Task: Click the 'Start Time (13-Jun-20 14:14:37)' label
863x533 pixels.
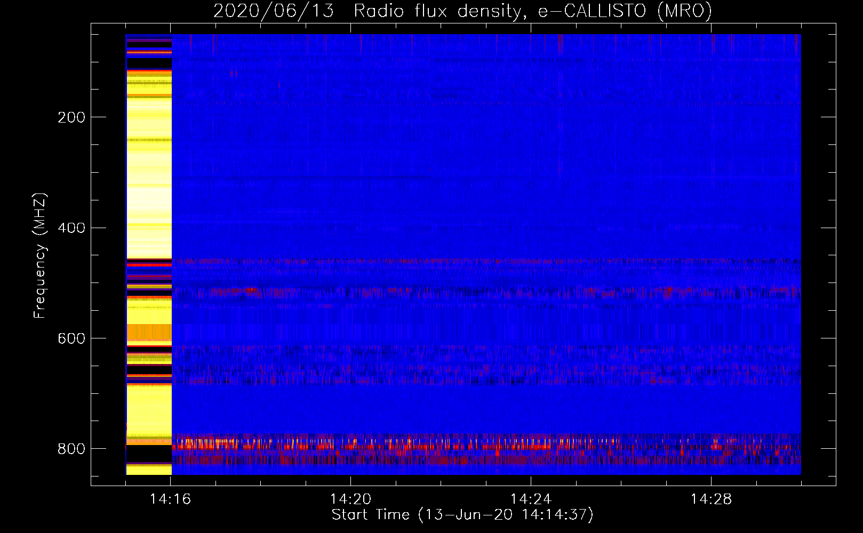Action: coord(462,515)
